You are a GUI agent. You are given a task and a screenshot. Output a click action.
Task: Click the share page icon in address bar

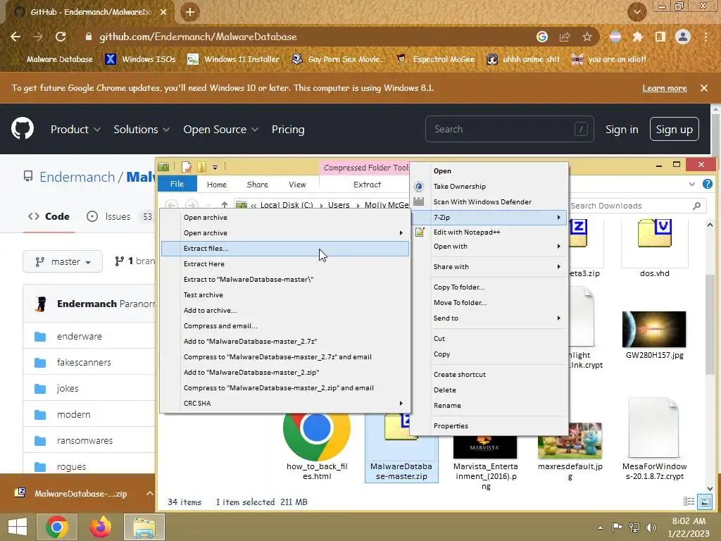pos(565,37)
